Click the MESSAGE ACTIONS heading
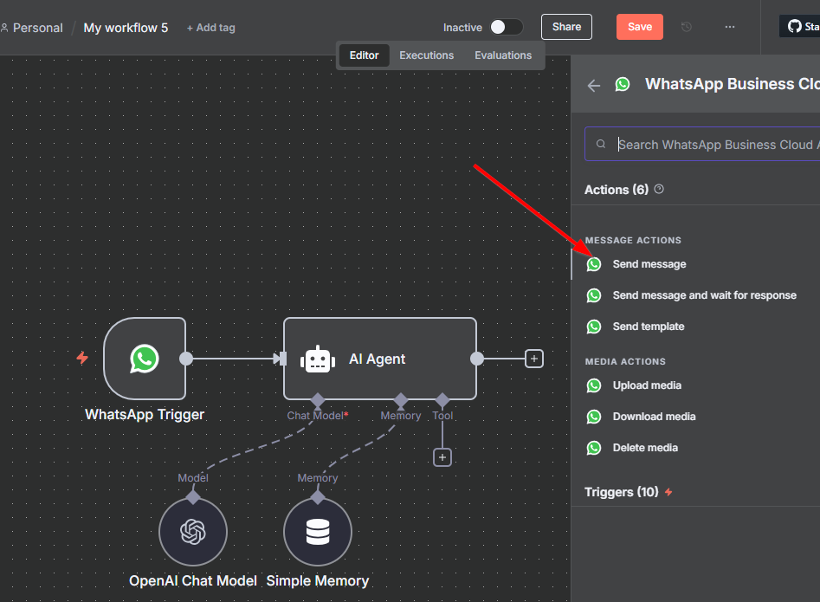The width and height of the screenshot is (820, 602). 633,240
